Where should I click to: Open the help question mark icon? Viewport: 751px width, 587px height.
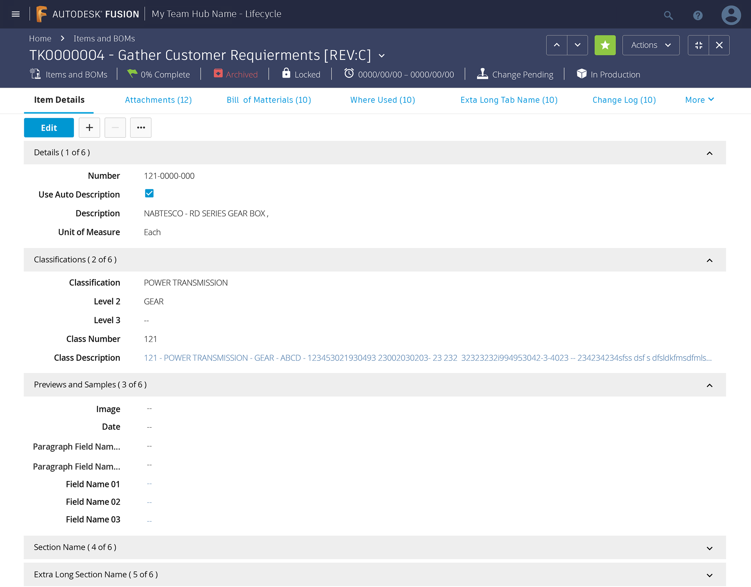tap(697, 15)
